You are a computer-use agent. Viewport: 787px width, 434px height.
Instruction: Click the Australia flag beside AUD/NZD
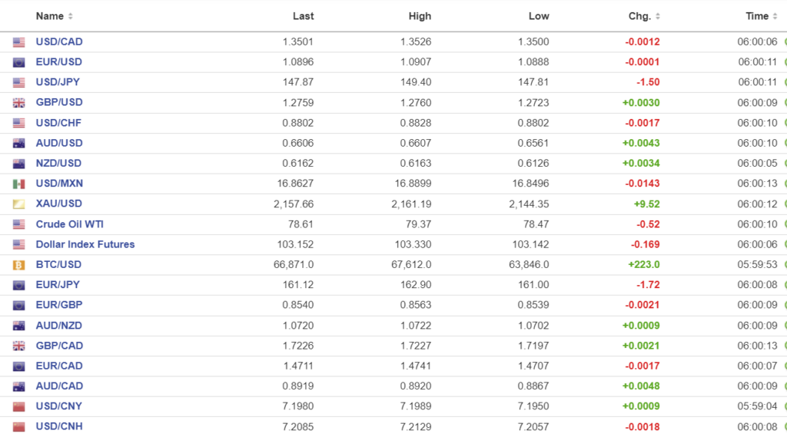19,326
